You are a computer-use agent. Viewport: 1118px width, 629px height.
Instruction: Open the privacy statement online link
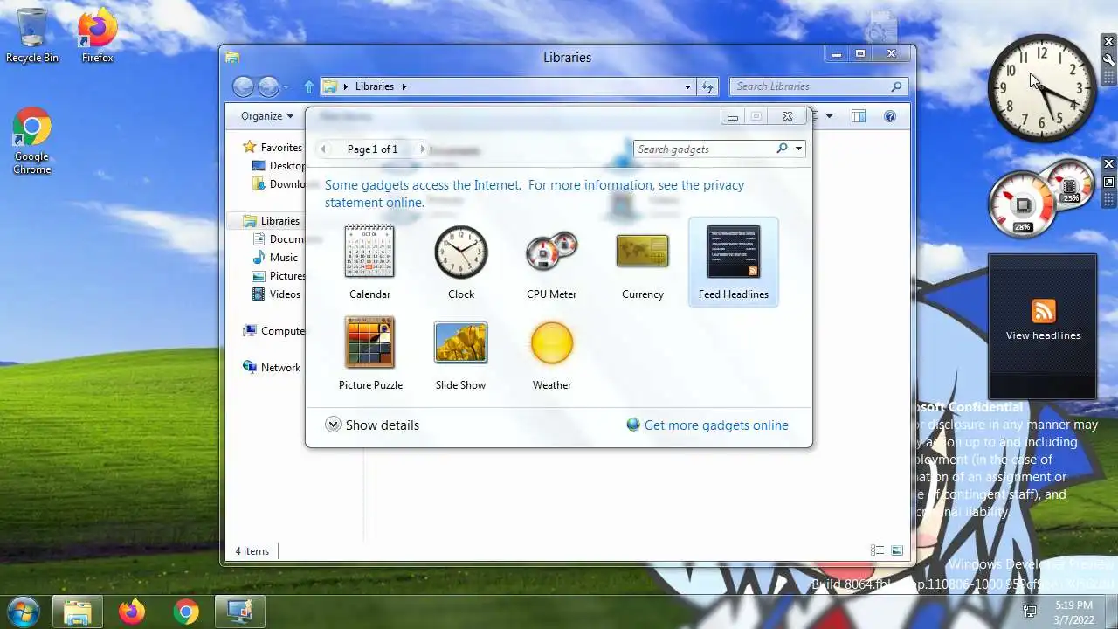pyautogui.click(x=535, y=193)
